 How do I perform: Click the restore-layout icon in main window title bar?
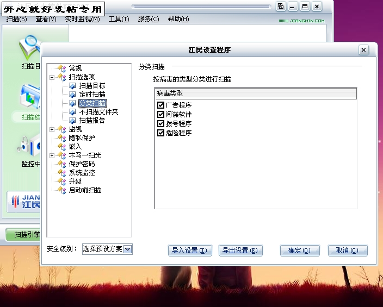[281, 7]
